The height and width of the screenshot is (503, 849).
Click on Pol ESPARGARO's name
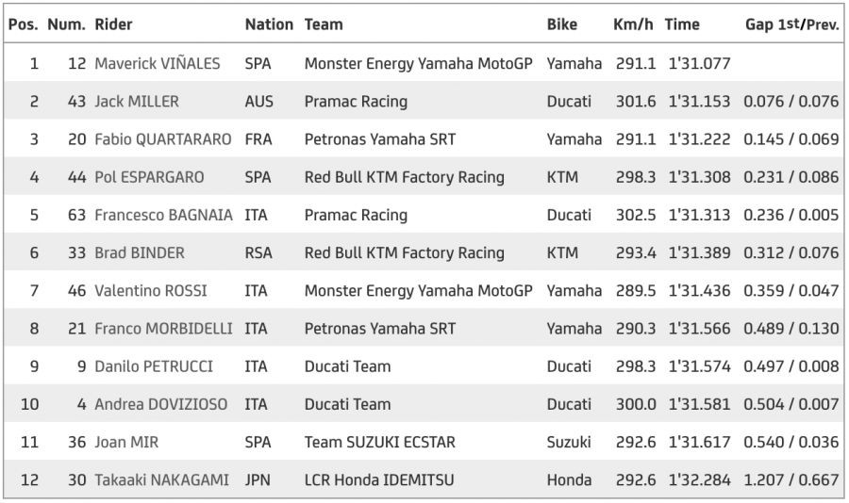point(149,177)
